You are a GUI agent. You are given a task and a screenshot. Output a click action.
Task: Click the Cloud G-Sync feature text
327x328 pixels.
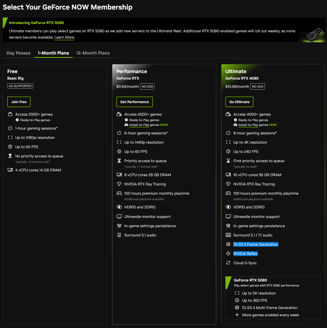245,263
